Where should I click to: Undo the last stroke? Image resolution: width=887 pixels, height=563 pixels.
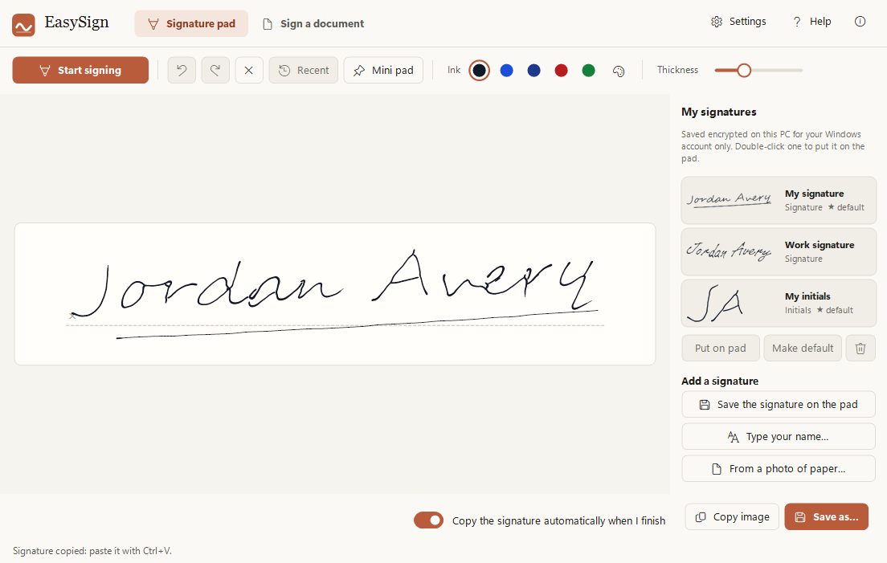[x=182, y=70]
